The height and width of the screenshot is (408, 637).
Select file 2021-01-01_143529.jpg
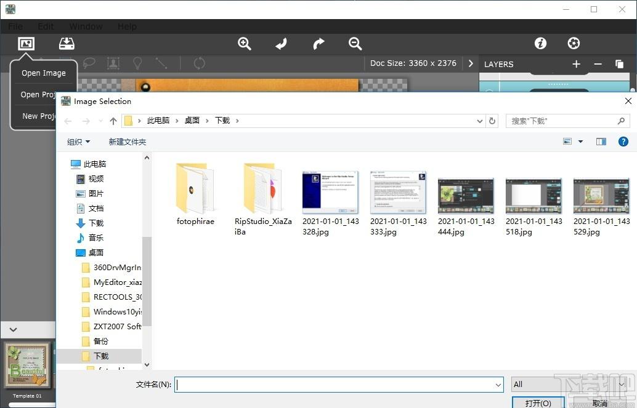coord(602,207)
